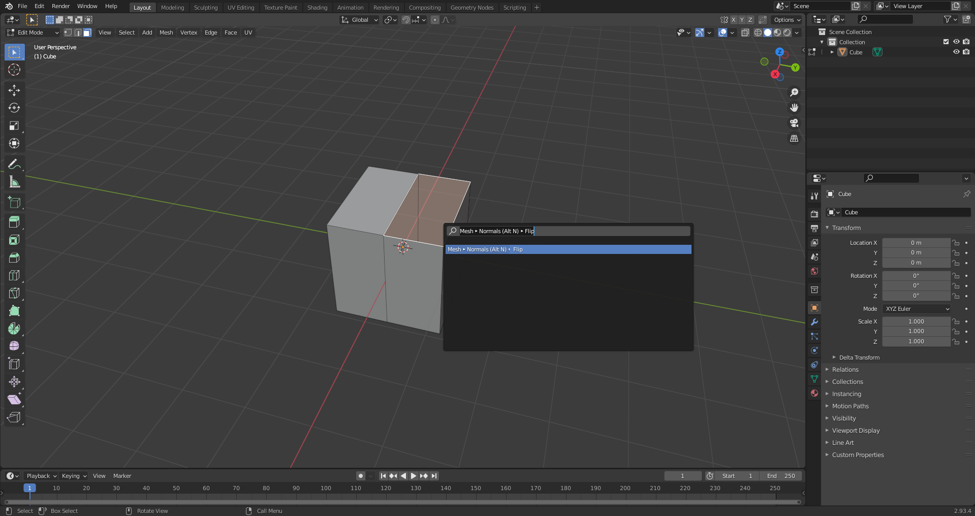Open the XYZ Euler rotation mode dropdown
The height and width of the screenshot is (516, 975).
click(917, 309)
